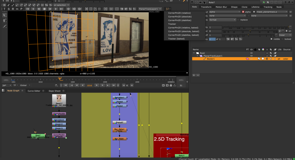
Task: Play backward in the timeline
Action: click(x=83, y=85)
